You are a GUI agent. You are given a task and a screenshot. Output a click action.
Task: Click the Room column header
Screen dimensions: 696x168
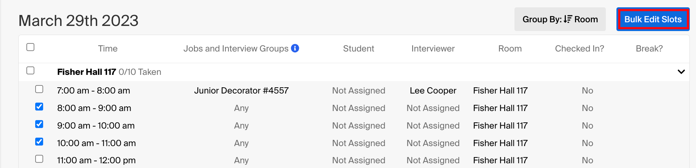point(510,49)
